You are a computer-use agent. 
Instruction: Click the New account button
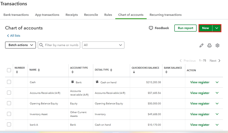click(206, 28)
